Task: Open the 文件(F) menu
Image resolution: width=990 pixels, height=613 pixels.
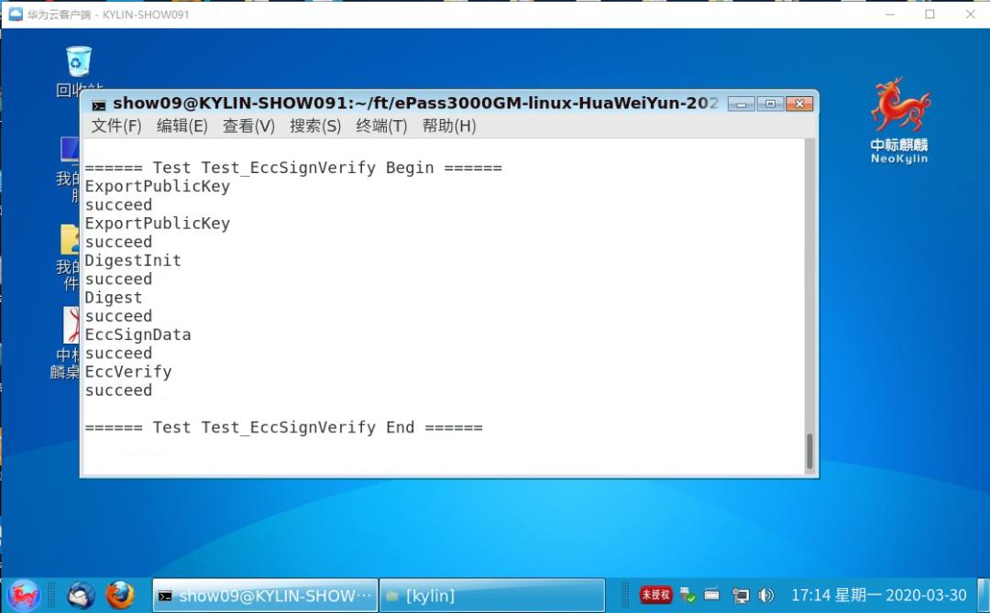Action: click(x=116, y=126)
